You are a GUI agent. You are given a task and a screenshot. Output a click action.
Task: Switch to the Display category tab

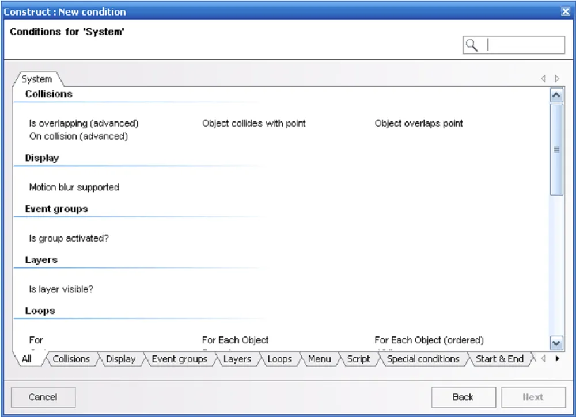pos(120,359)
